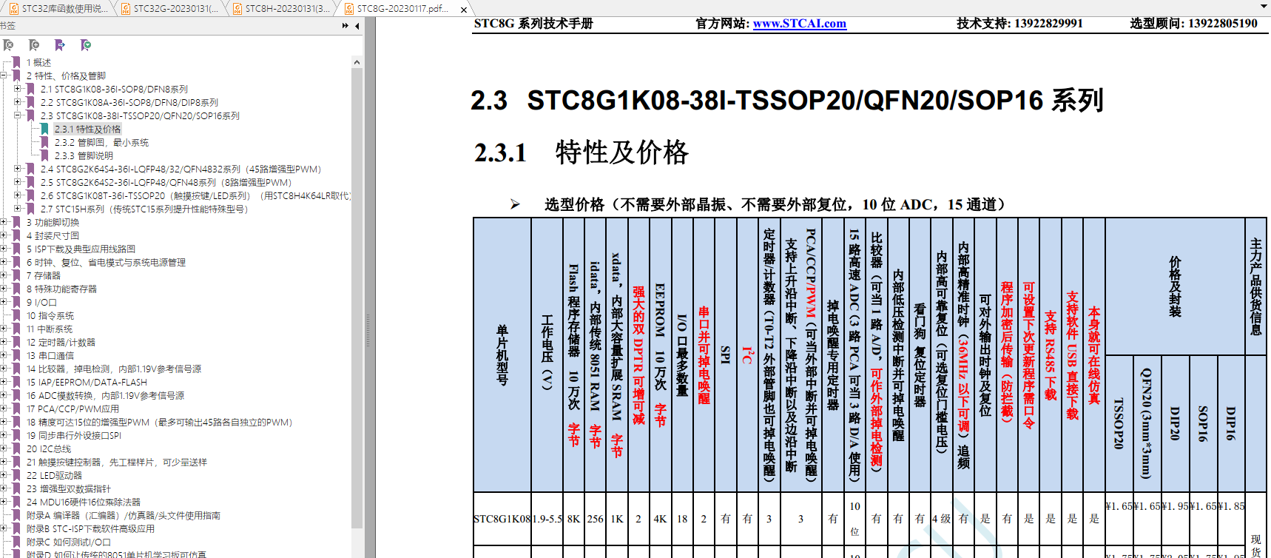Click the double-arrow expand bookmarks panel icon
The height and width of the screenshot is (558, 1271).
(x=345, y=26)
